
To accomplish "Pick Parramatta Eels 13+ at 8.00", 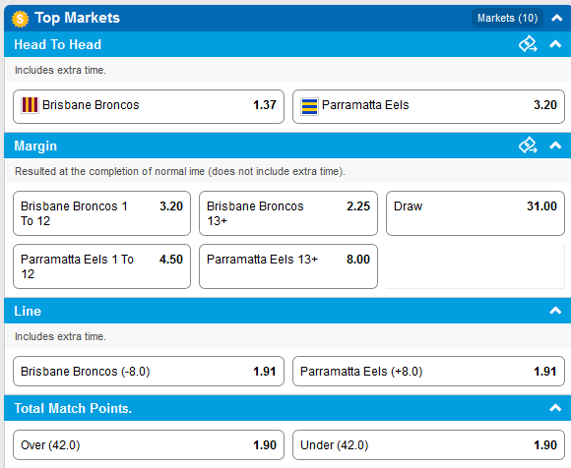I will 288,266.
